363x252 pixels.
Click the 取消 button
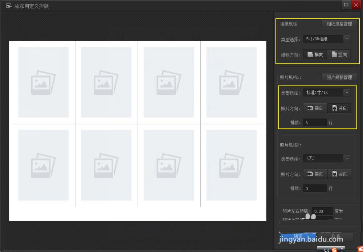tap(336, 236)
